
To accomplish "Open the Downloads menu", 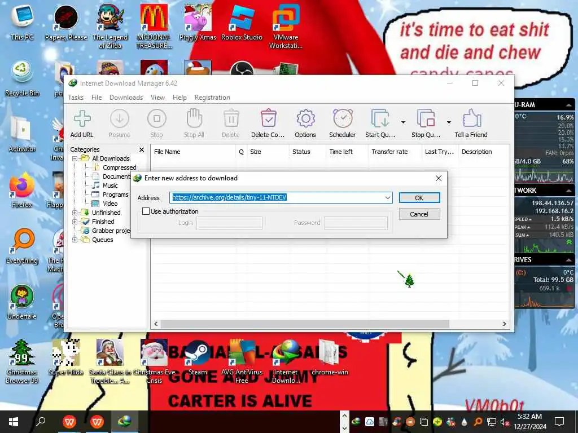I will click(126, 98).
